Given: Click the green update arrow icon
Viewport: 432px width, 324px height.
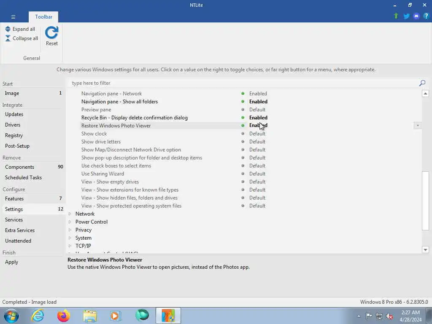Looking at the screenshot, I should coord(396,16).
